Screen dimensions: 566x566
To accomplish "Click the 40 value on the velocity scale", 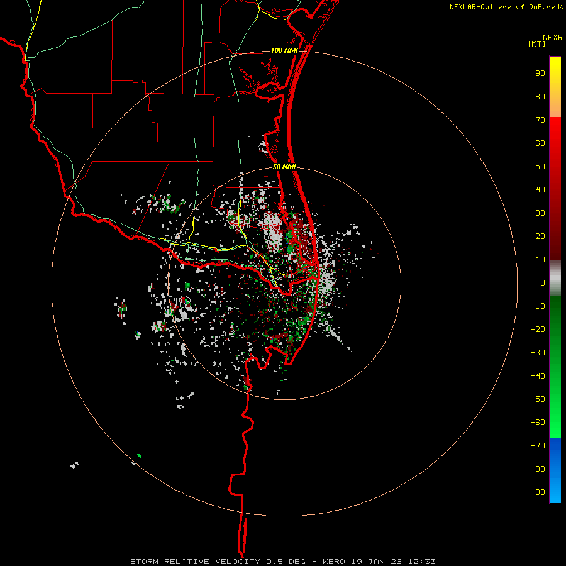I will [x=540, y=190].
